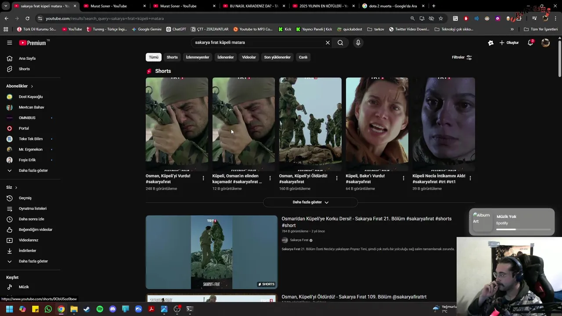Toggle the eye-slash icon in the address bar
Screen dimensions: 562x316
coord(431,18)
